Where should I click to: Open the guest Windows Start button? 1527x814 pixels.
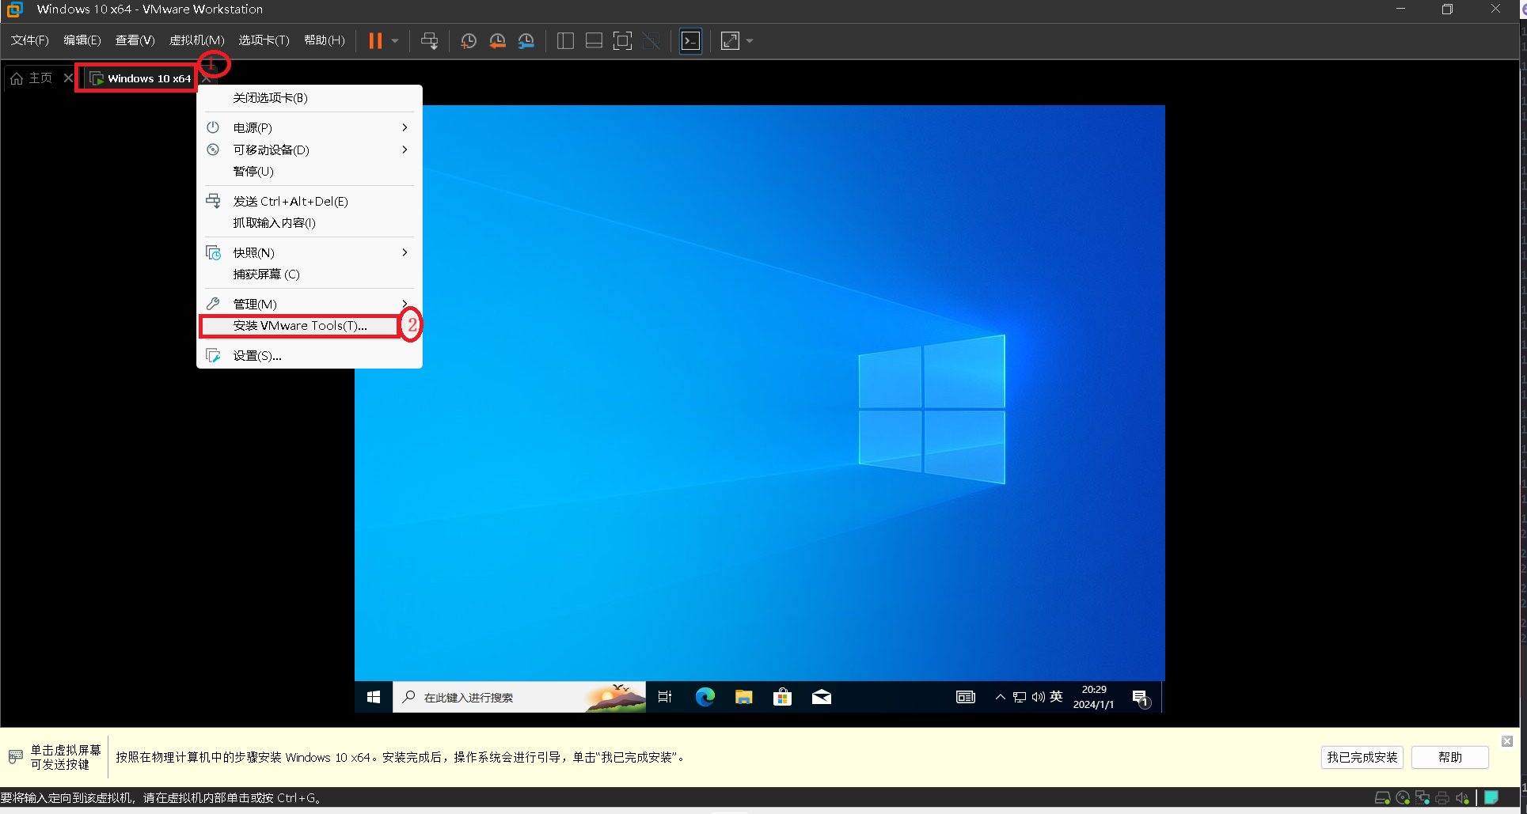(374, 697)
